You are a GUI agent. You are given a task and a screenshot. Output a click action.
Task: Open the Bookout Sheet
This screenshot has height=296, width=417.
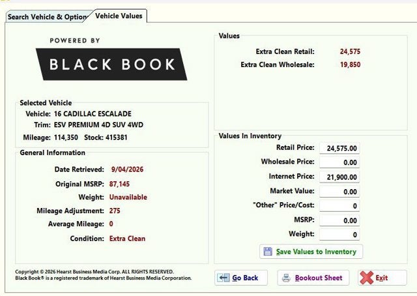(313, 278)
